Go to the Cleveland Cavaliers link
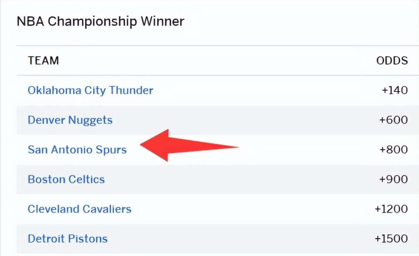Viewport: 419px width, 256px height. tap(79, 209)
